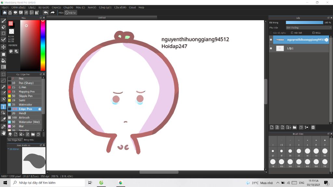Add a new layer with page icon
The height and width of the screenshot is (187, 333).
[272, 127]
